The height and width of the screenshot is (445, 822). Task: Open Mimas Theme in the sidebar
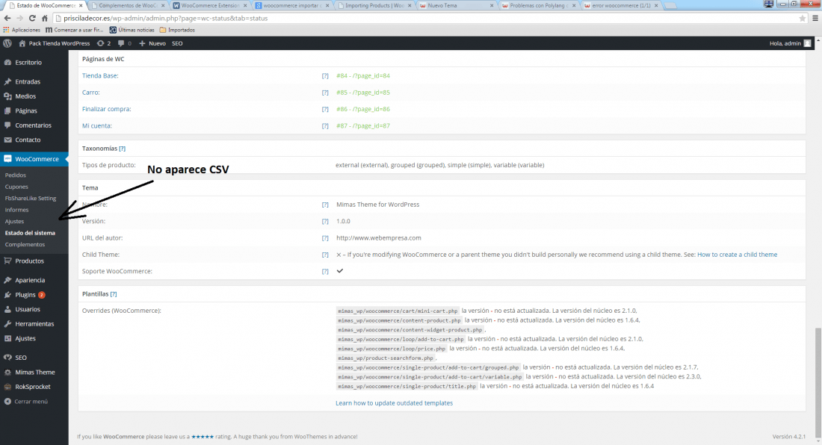(34, 373)
